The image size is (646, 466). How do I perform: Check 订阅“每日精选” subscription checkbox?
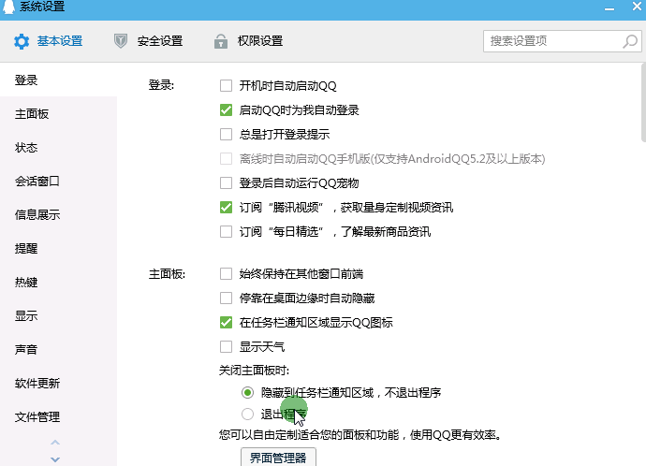pos(226,231)
